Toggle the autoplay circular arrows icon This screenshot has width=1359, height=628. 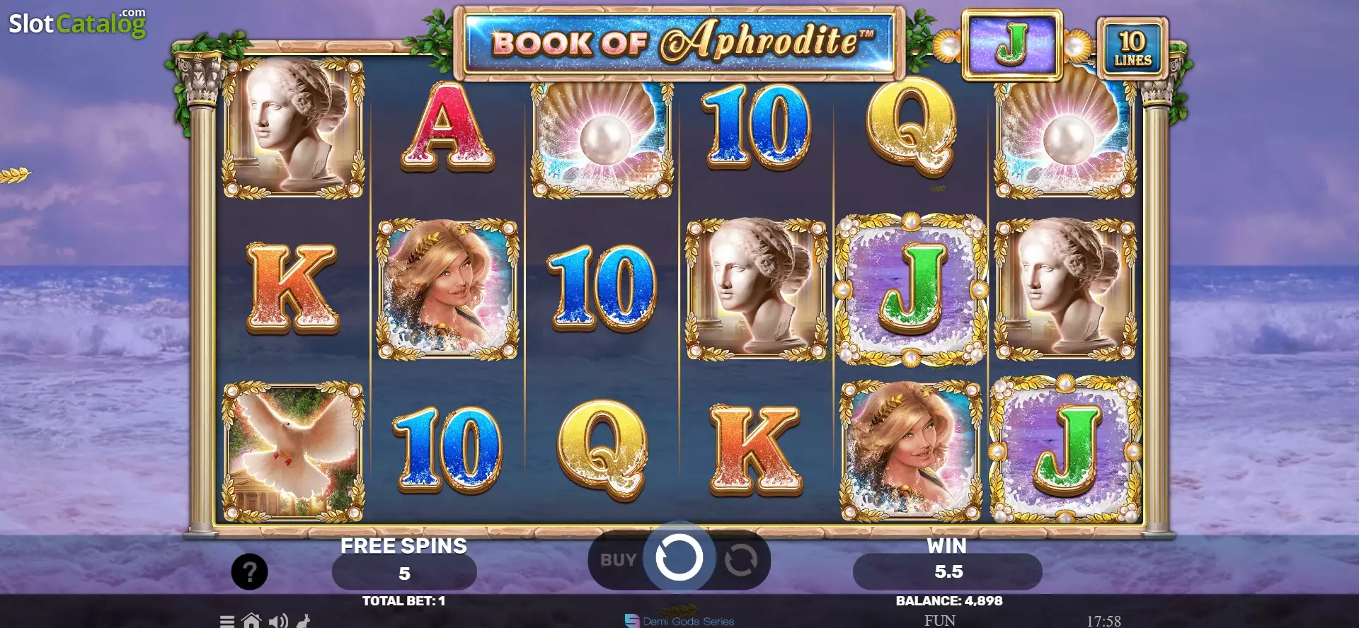[740, 560]
